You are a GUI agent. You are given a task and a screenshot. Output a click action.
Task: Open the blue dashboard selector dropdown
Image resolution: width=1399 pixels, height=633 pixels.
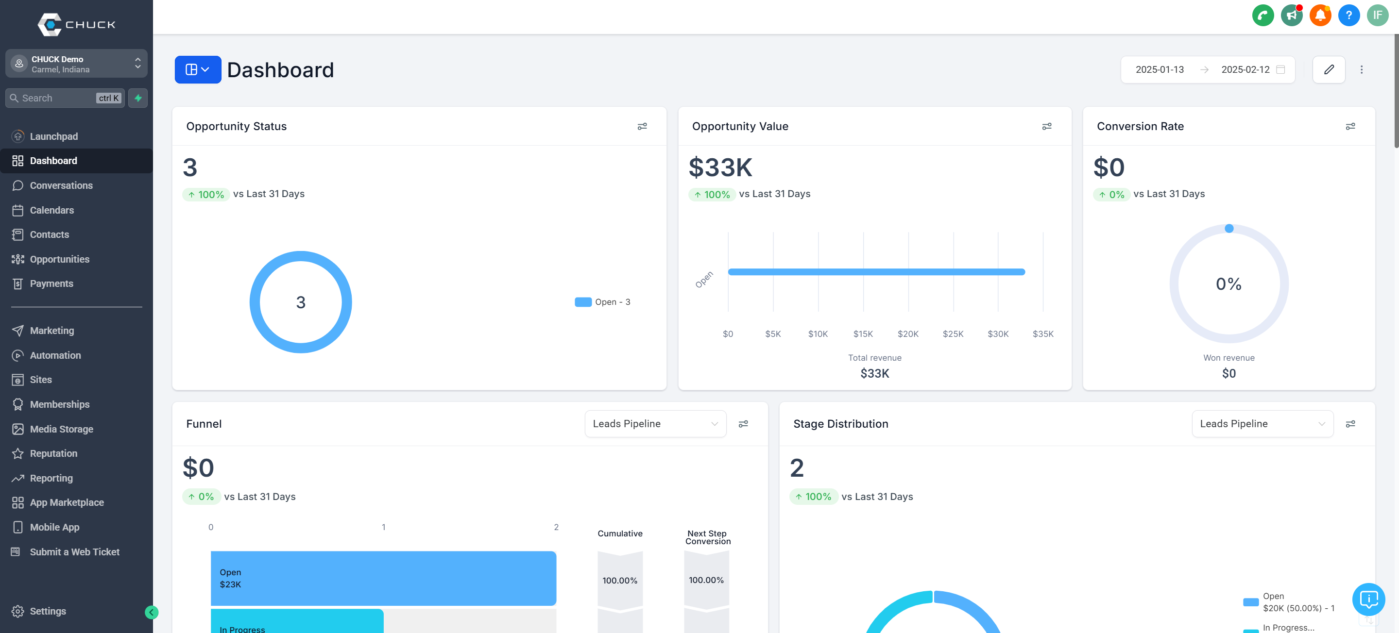point(198,69)
